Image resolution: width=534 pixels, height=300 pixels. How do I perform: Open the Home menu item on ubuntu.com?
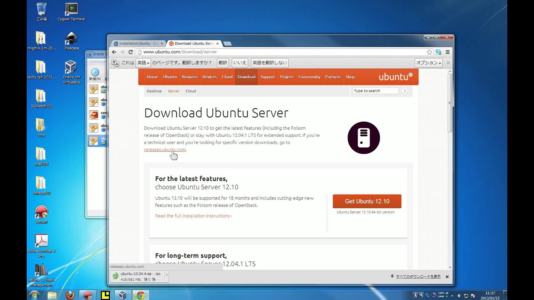point(152,77)
